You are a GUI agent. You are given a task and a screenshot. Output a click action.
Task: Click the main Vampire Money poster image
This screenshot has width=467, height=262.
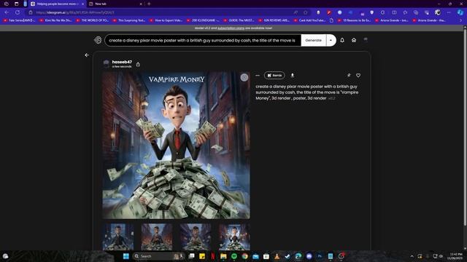(x=176, y=145)
